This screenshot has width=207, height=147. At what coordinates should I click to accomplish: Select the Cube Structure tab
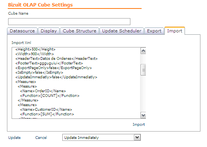click(x=79, y=31)
